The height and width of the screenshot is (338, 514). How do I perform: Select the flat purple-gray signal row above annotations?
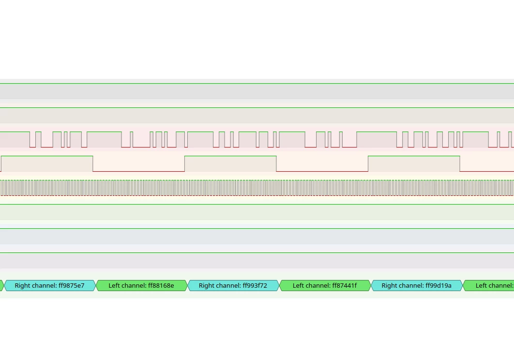[257, 260]
